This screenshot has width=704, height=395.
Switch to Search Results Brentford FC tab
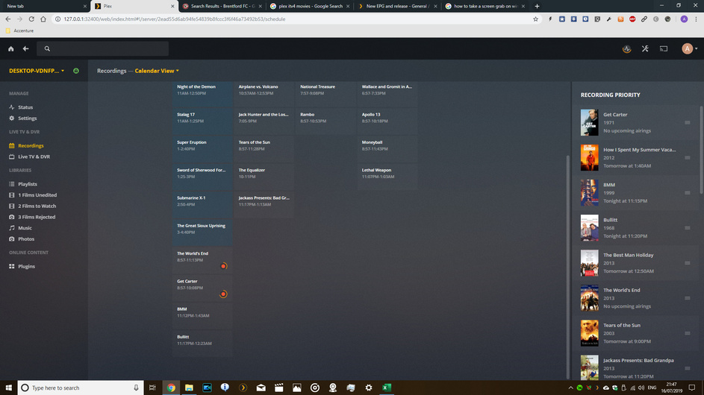point(222,6)
